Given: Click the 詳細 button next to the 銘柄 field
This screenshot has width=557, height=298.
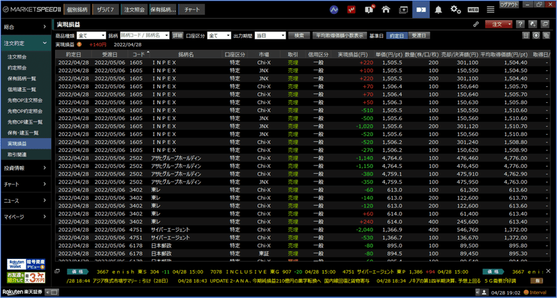Looking at the screenshot, I should pyautogui.click(x=178, y=36).
